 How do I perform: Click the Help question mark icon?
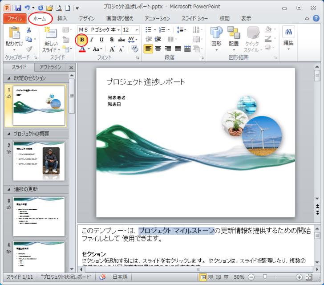click(316, 18)
